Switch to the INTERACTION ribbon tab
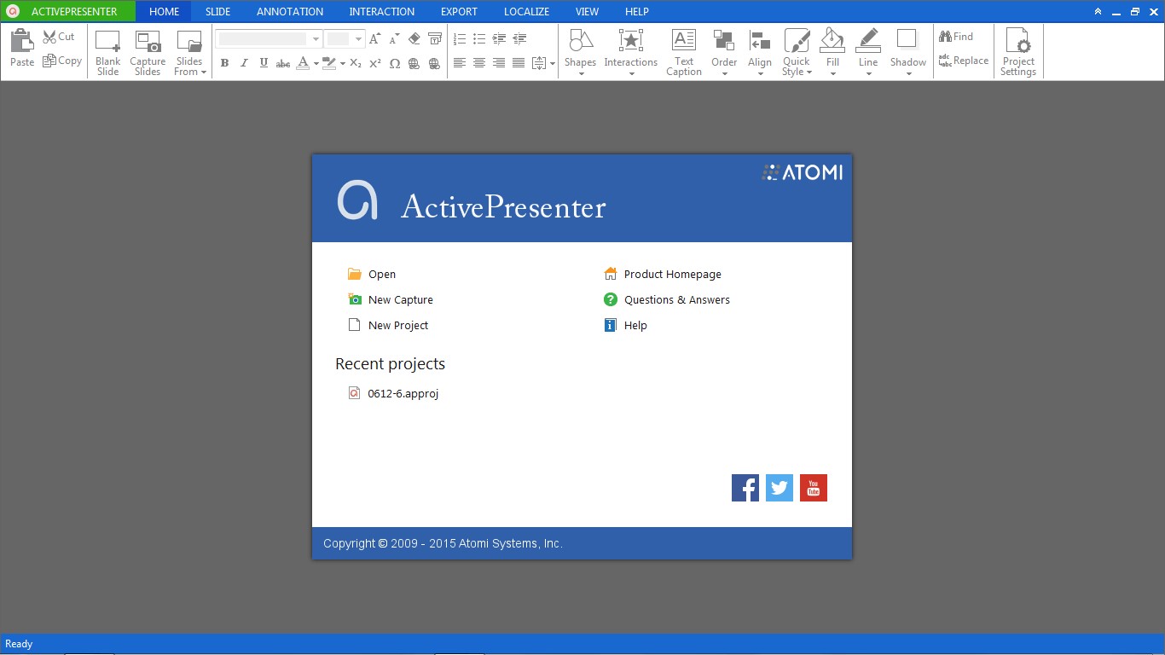 (x=382, y=11)
